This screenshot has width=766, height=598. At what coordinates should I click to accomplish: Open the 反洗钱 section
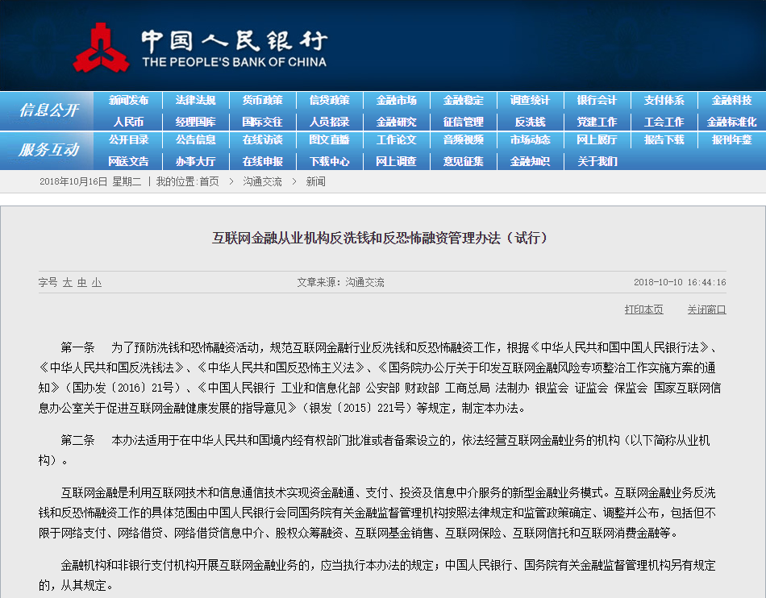(530, 122)
